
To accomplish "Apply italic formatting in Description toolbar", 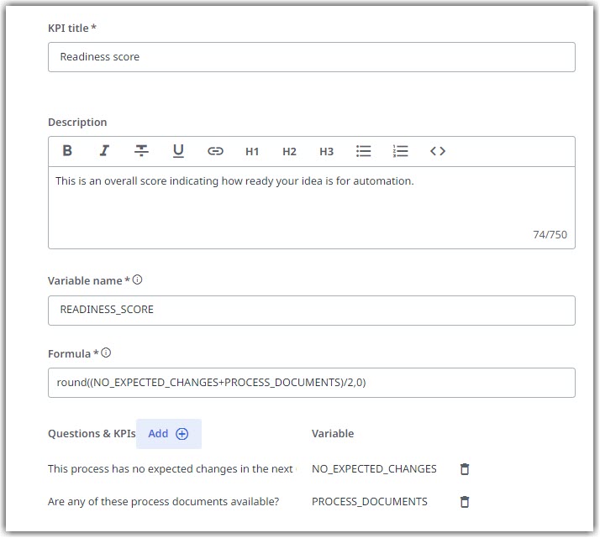I will [104, 151].
